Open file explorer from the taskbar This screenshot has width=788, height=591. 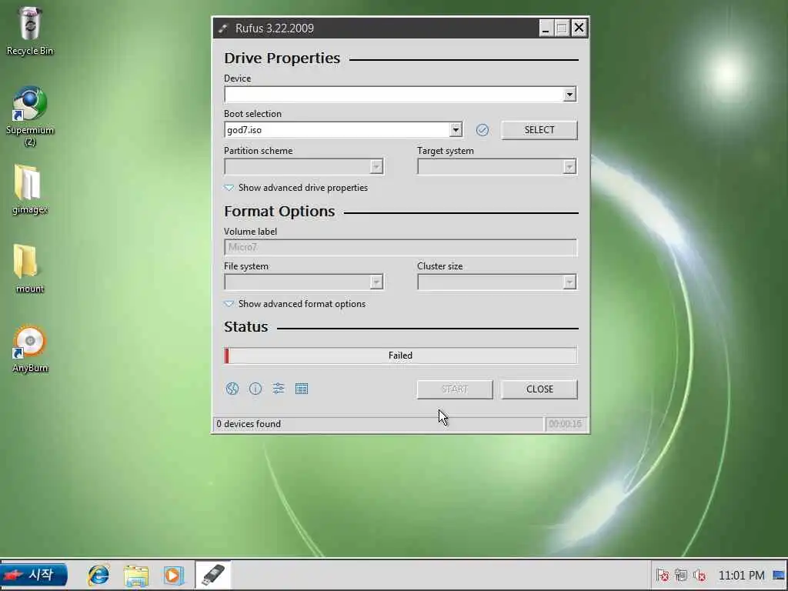(136, 576)
